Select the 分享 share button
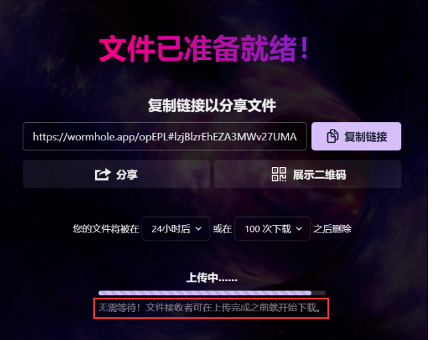Viewport: 432px width, 340px height. point(116,174)
